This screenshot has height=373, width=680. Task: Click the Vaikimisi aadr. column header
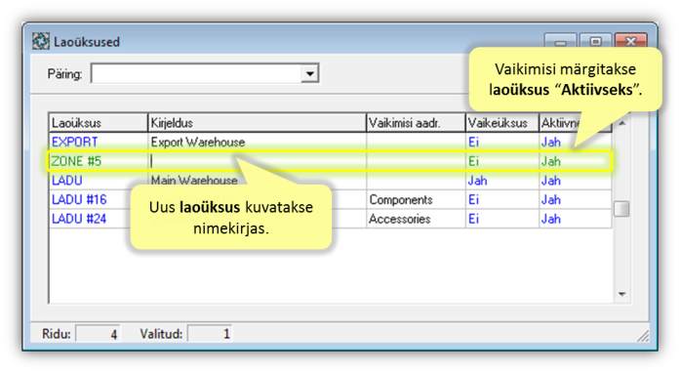416,123
